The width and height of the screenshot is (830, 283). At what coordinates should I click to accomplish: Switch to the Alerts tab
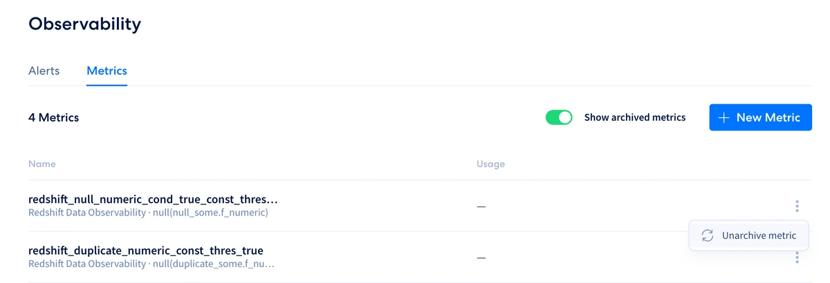[44, 70]
